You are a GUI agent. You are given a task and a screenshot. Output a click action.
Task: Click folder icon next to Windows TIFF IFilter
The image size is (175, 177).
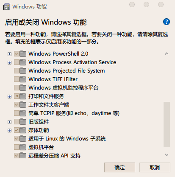pyautogui.click(x=23, y=79)
